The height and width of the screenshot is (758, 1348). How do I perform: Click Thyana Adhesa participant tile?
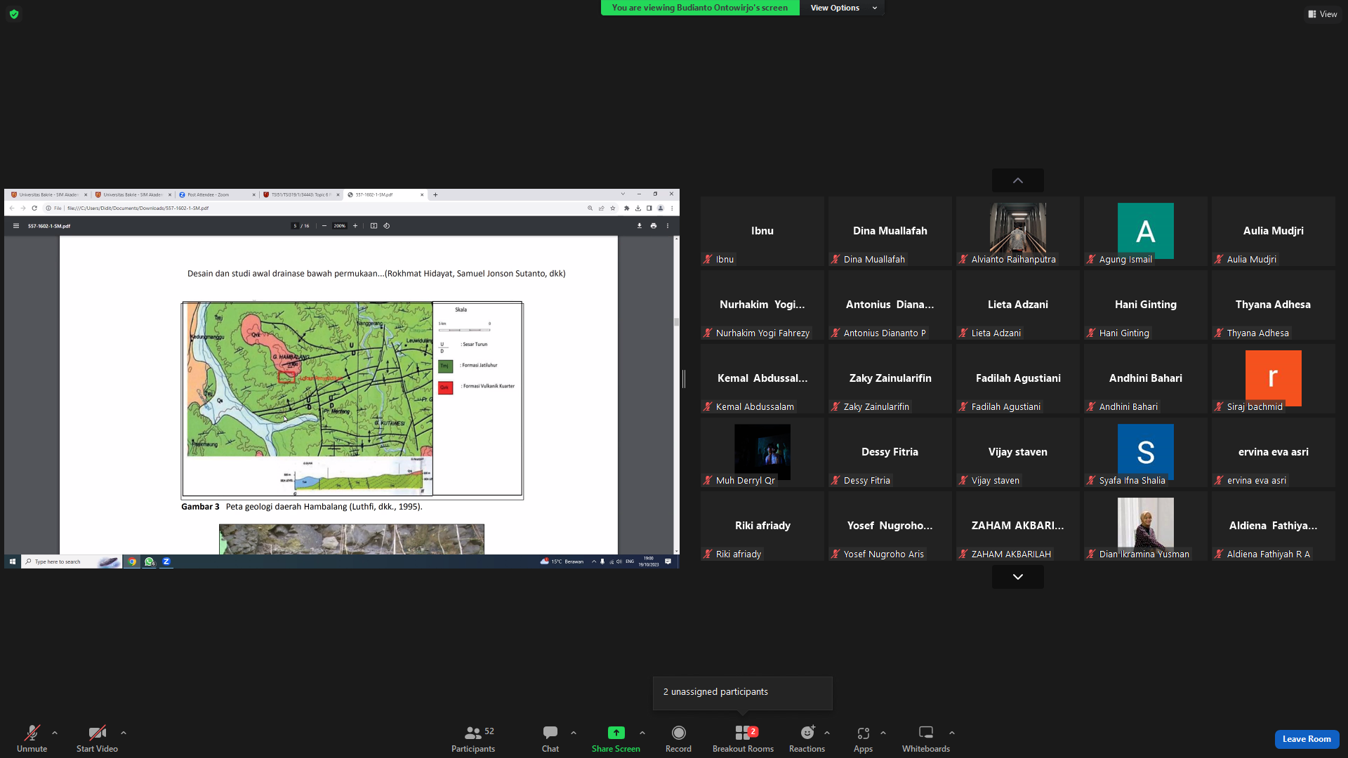(x=1274, y=305)
